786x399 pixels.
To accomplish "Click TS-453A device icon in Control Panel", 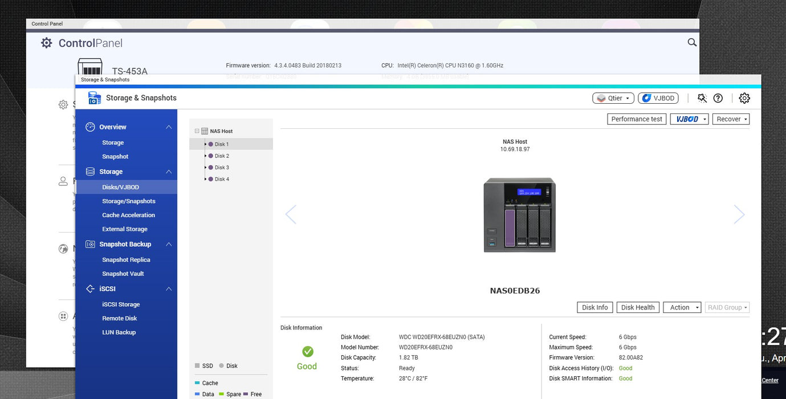I will 90,66.
